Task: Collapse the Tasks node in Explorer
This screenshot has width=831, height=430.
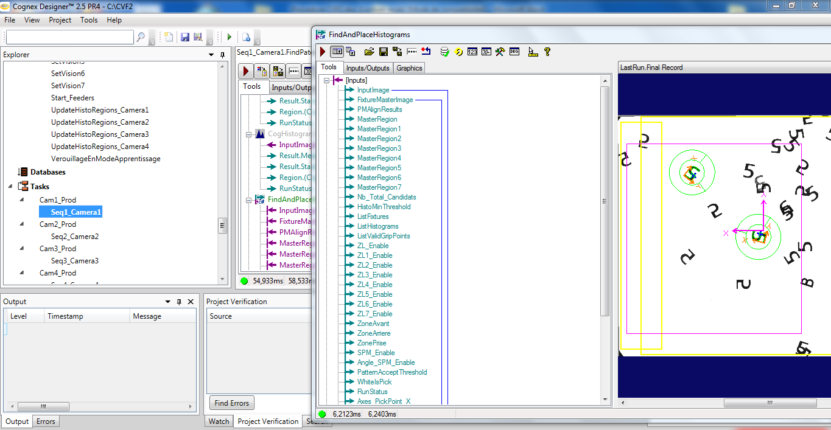Action: pyautogui.click(x=10, y=187)
